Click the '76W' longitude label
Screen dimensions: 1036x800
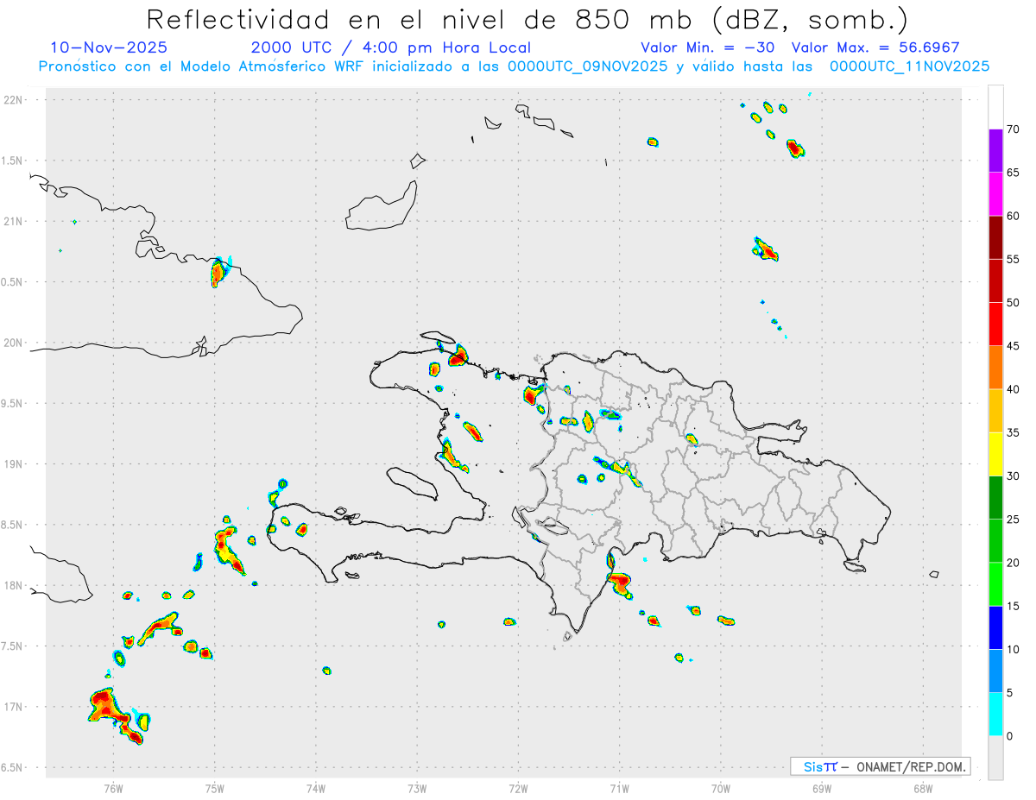(113, 788)
